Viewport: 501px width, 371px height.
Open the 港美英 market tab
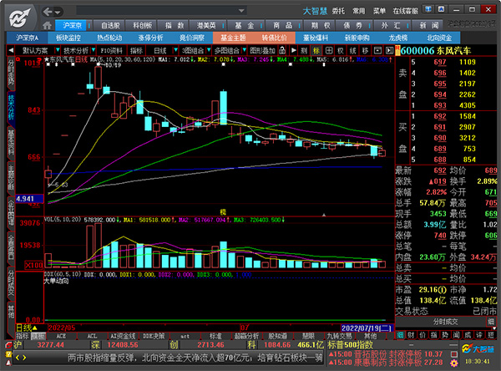coord(206,25)
